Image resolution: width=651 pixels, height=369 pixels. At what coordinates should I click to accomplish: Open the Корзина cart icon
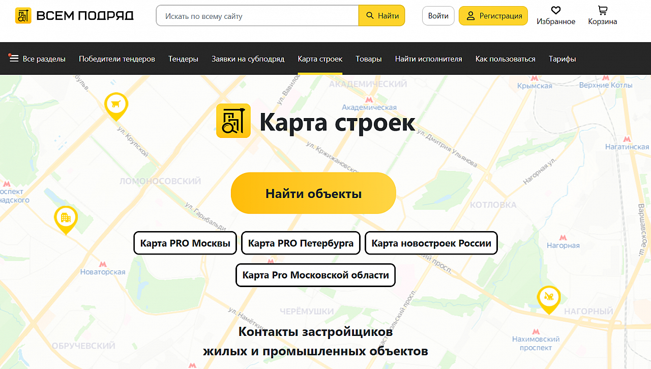(x=603, y=11)
